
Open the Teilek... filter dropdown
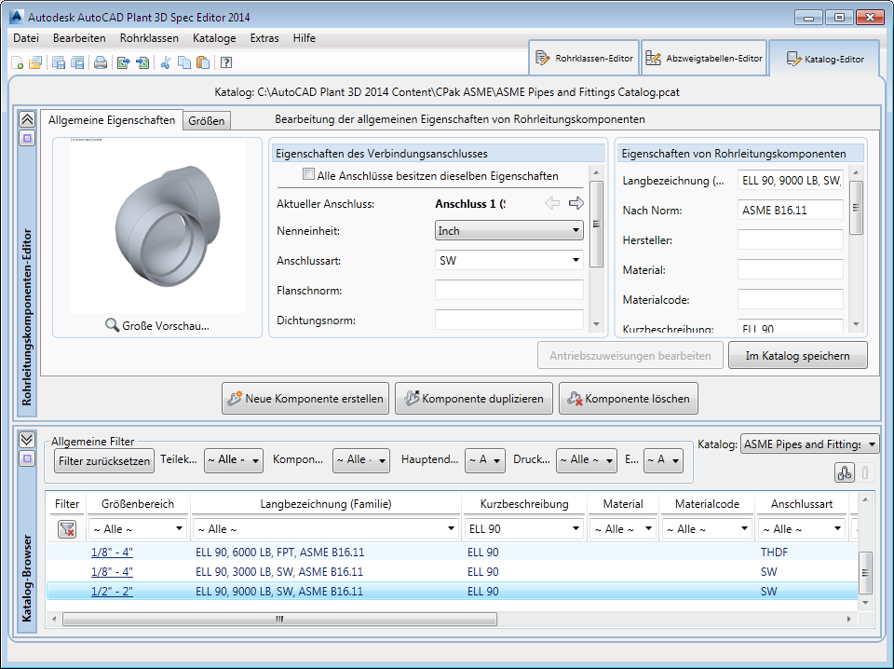pyautogui.click(x=234, y=460)
